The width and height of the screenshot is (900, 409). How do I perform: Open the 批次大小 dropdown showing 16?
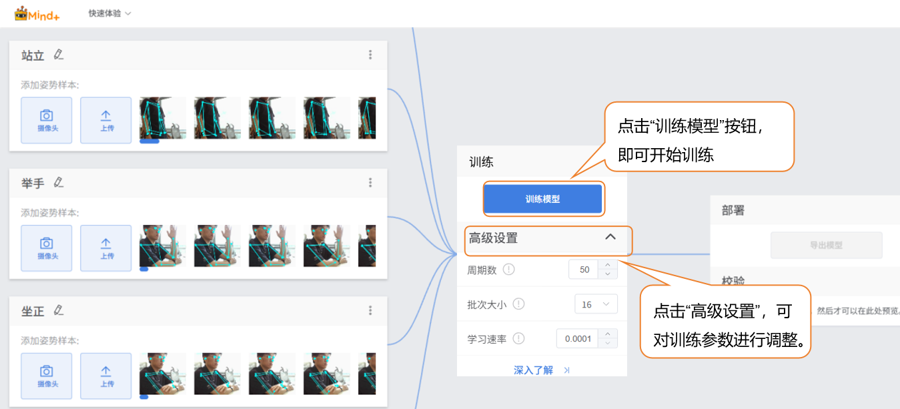point(596,304)
